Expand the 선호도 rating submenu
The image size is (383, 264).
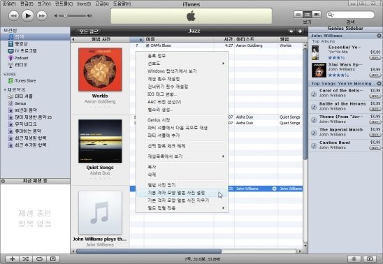[x=223, y=64]
